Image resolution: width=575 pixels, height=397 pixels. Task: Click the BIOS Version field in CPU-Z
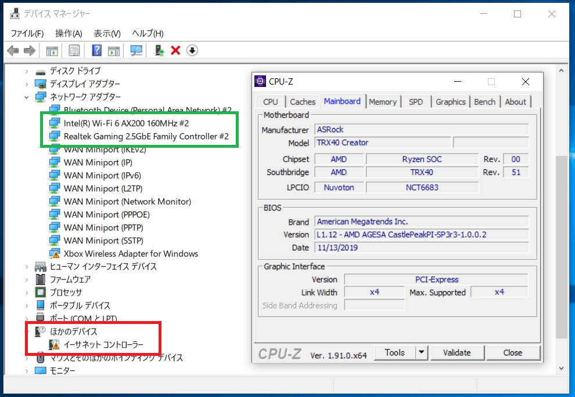point(421,235)
